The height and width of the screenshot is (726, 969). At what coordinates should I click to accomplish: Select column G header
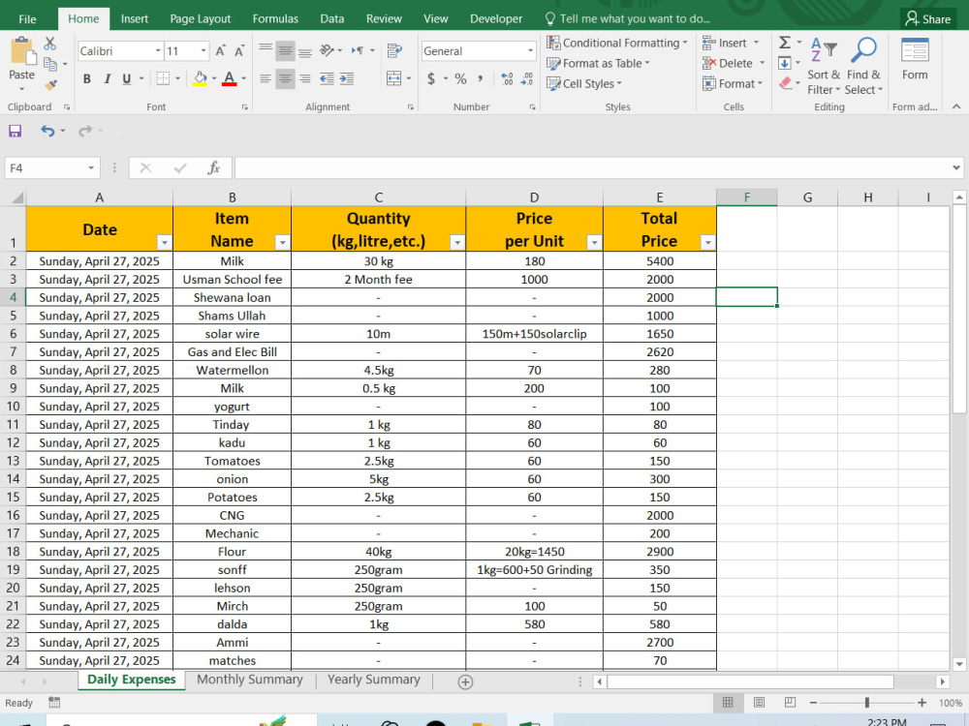[807, 197]
